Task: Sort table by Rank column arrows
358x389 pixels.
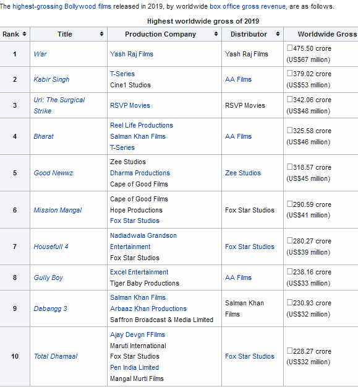Action: (x=24, y=34)
